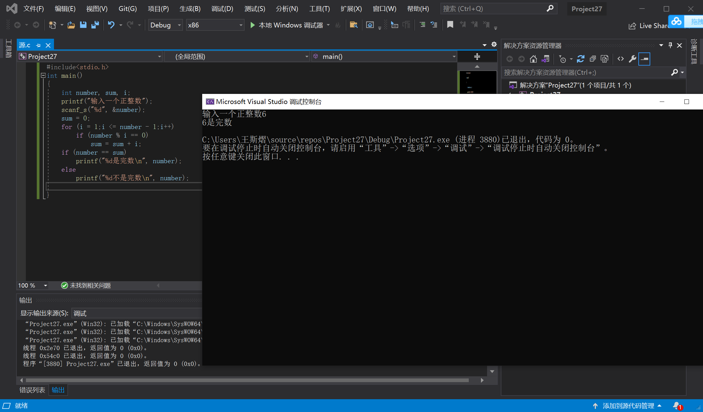
Task: Toggle the Live Share collaboration button
Action: tap(647, 26)
